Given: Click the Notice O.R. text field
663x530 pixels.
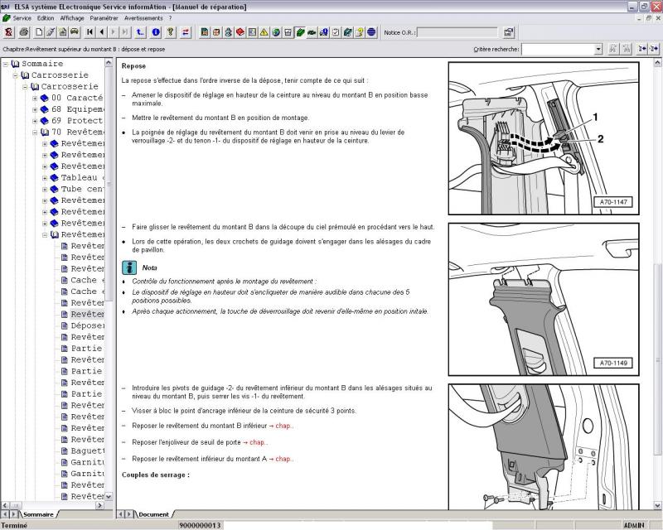Looking at the screenshot, I should [457, 32].
